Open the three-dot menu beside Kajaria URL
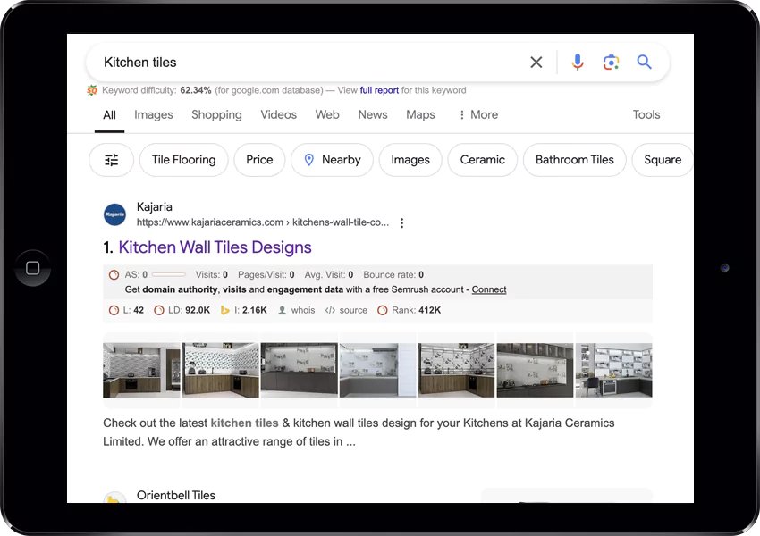The width and height of the screenshot is (760, 536). pos(401,222)
